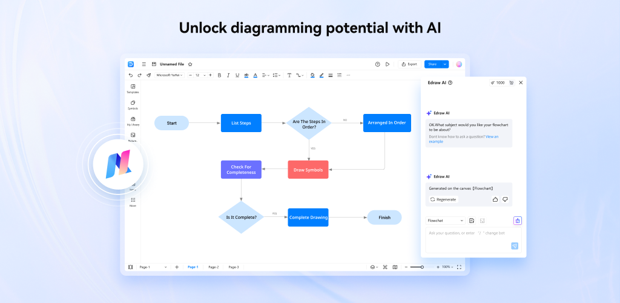The width and height of the screenshot is (620, 303).
Task: Toggle underline formatting
Action: point(237,75)
